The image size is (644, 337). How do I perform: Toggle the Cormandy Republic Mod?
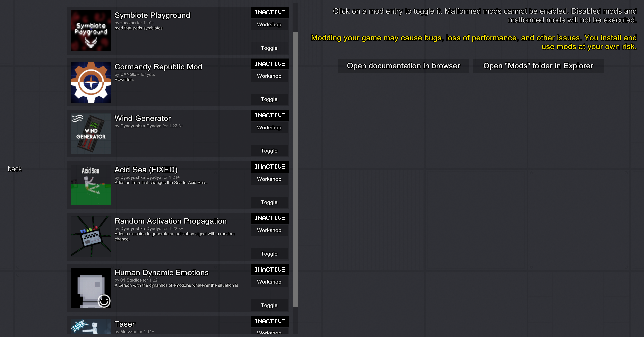269,99
